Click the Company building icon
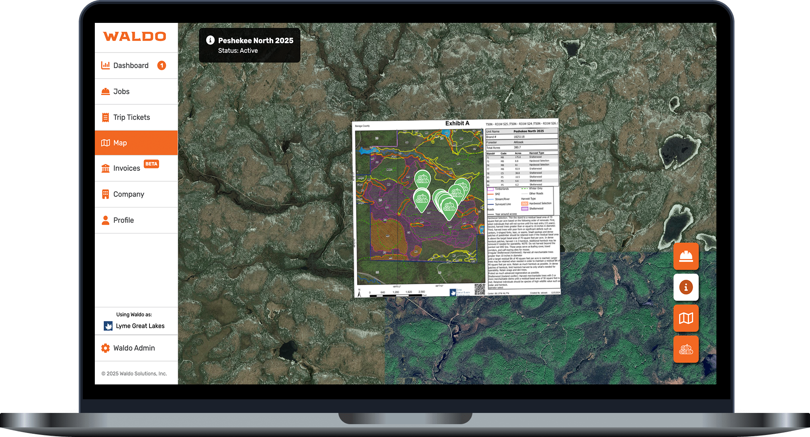The width and height of the screenshot is (810, 437). (x=105, y=194)
